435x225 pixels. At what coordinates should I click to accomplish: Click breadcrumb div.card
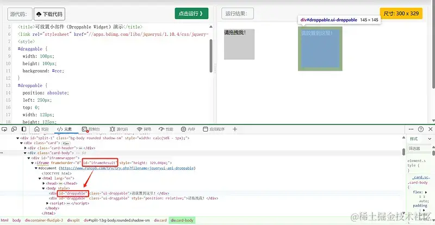coord(160,220)
